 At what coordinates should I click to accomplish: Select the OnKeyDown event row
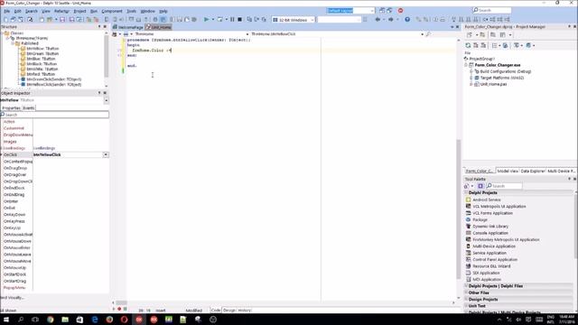(x=54, y=215)
